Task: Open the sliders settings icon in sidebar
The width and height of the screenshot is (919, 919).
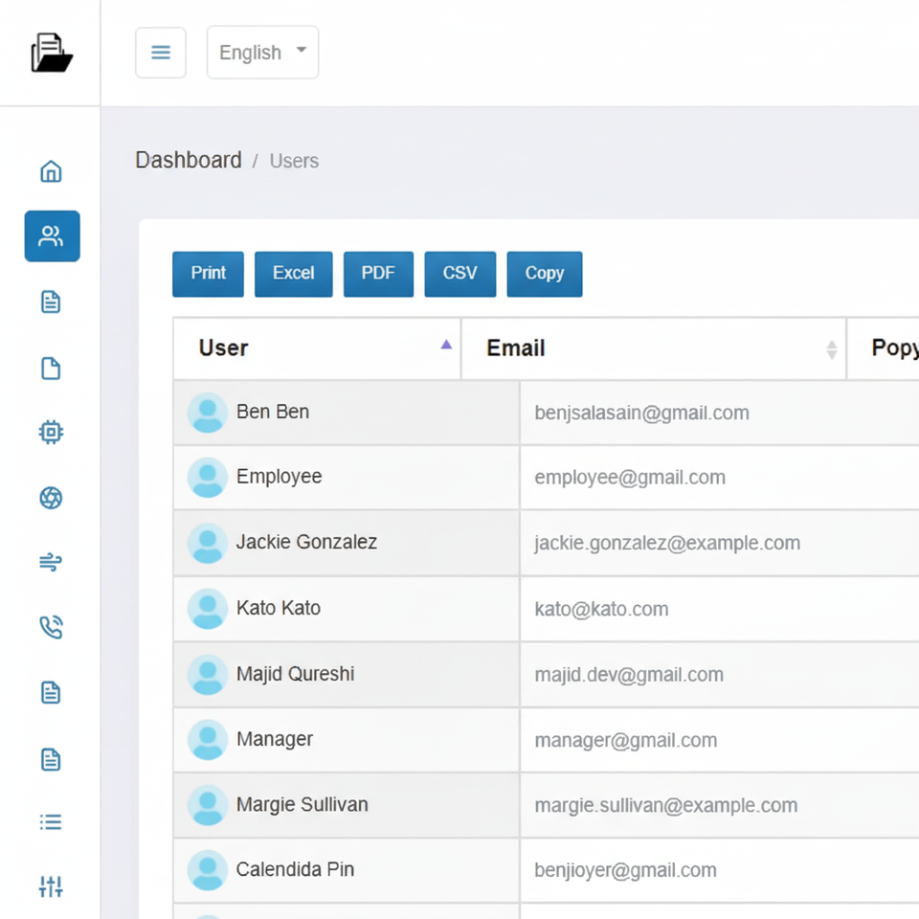Action: tap(51, 886)
